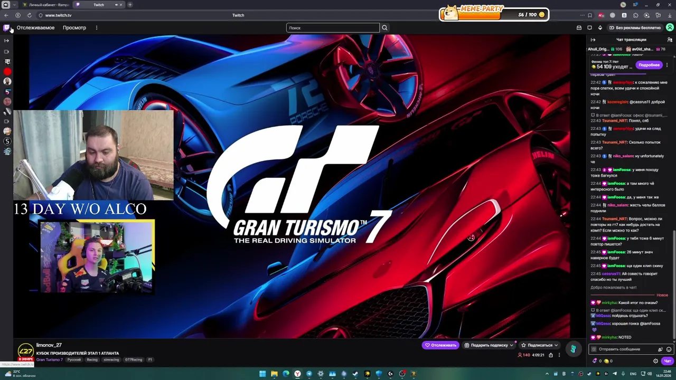Mute the Twitch tab audio icon
The width and height of the screenshot is (676, 380).
click(116, 5)
